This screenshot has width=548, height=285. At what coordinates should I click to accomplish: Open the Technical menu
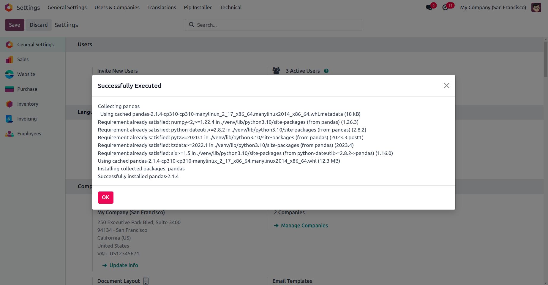230,7
